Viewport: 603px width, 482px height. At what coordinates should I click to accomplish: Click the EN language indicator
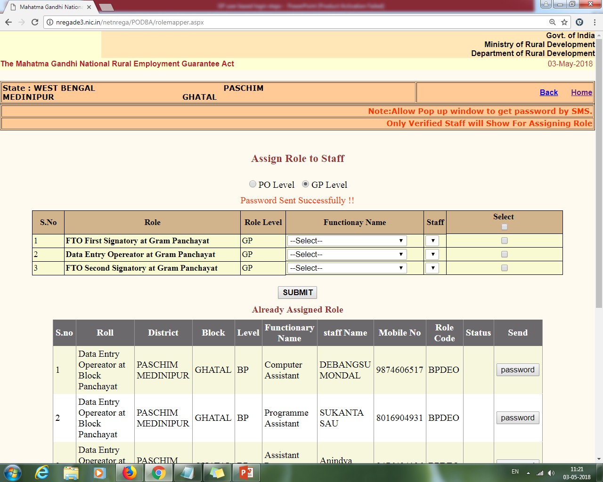coord(515,472)
